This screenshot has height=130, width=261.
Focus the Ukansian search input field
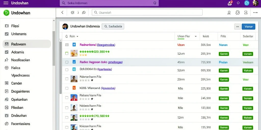[x=147, y=12]
